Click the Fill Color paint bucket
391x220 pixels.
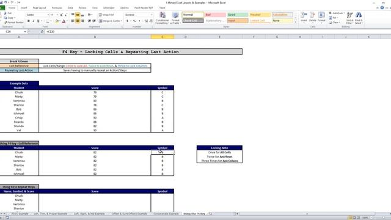(x=57, y=21)
